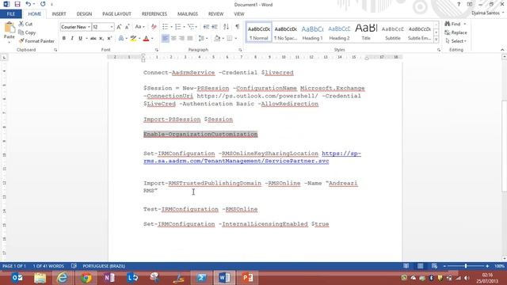Open Word Help question mark icon
Viewport: 507px width, 285px height.
pos(459,4)
